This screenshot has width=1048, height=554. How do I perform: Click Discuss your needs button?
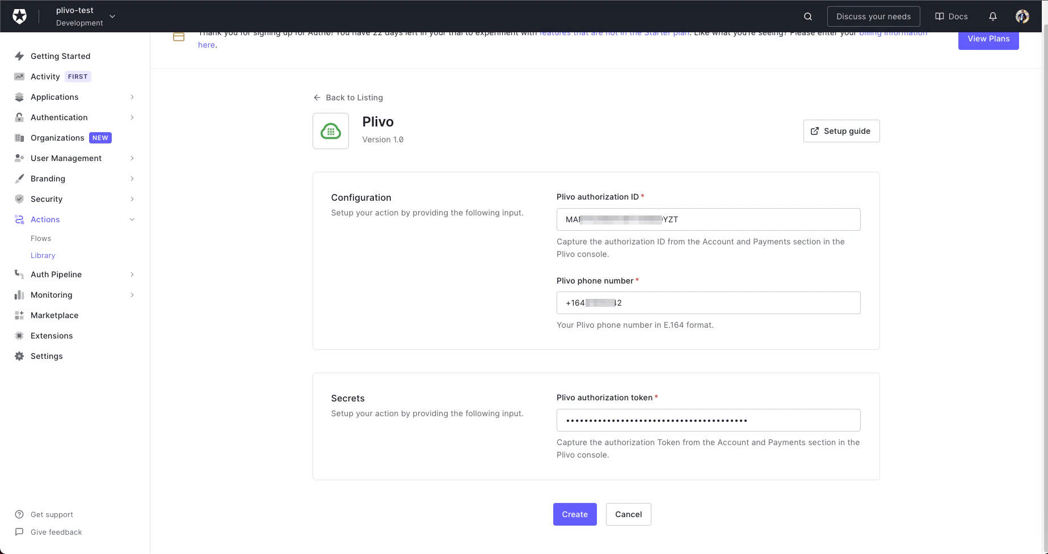coord(874,16)
